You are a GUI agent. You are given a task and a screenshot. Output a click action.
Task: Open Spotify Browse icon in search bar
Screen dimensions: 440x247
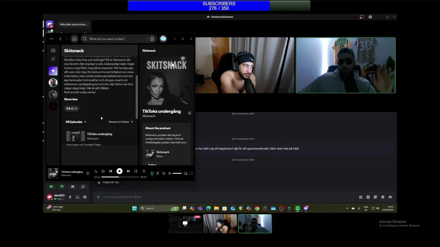(x=152, y=39)
